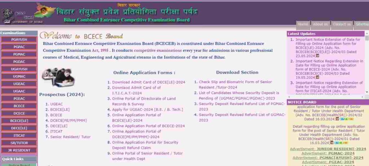369x166 pixels.
Task: Select UGMAC examination button
Action: 19,77
